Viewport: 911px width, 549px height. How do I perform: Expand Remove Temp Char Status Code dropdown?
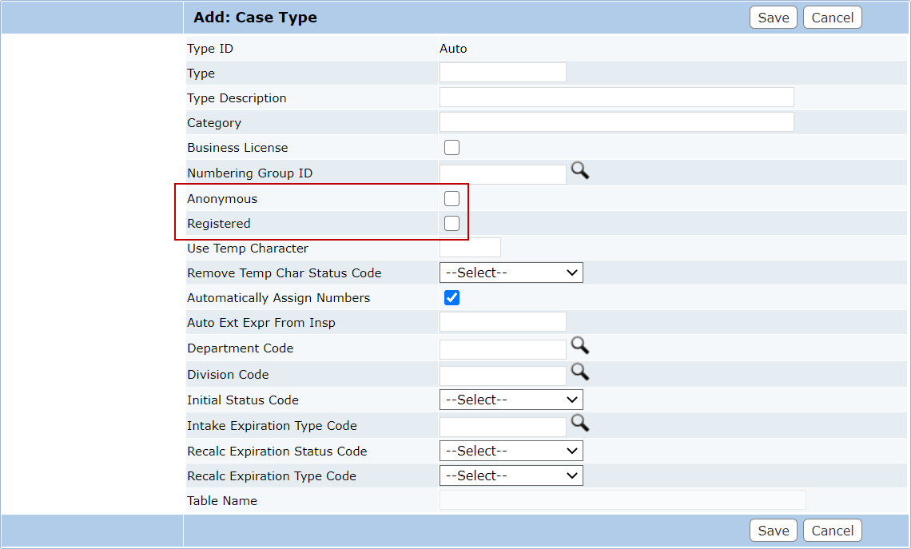click(511, 273)
